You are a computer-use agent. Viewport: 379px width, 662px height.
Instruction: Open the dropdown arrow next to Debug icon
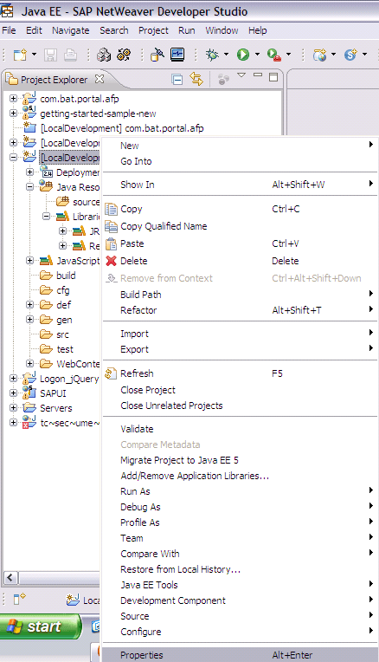coord(226,55)
